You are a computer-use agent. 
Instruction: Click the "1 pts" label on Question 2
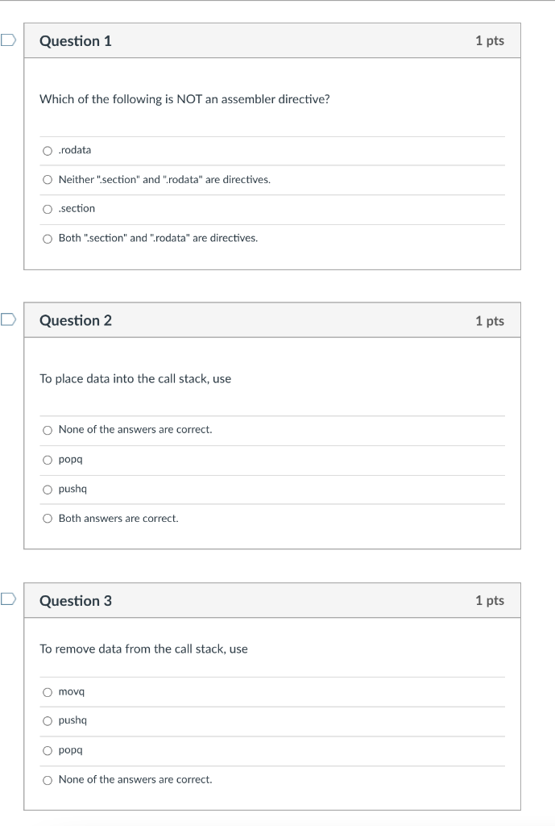(x=491, y=320)
